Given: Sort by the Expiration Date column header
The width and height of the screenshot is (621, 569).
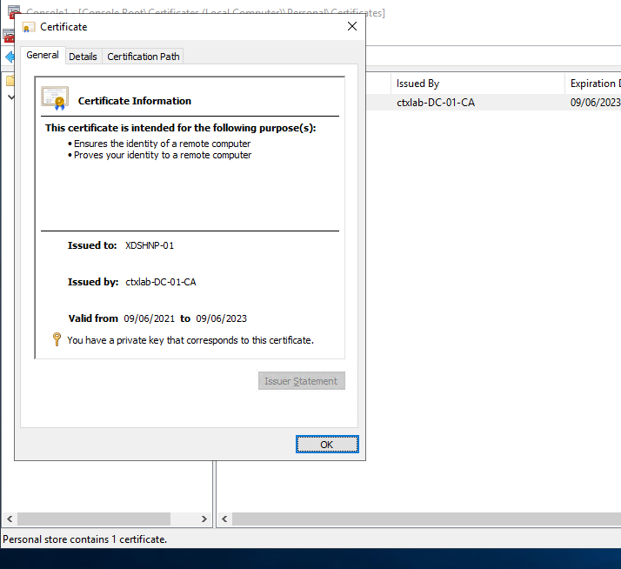Looking at the screenshot, I should coord(594,84).
